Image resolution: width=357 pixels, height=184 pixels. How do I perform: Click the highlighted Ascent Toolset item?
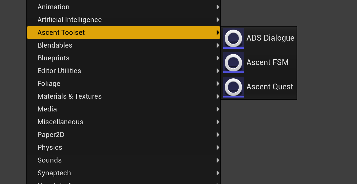click(x=61, y=33)
